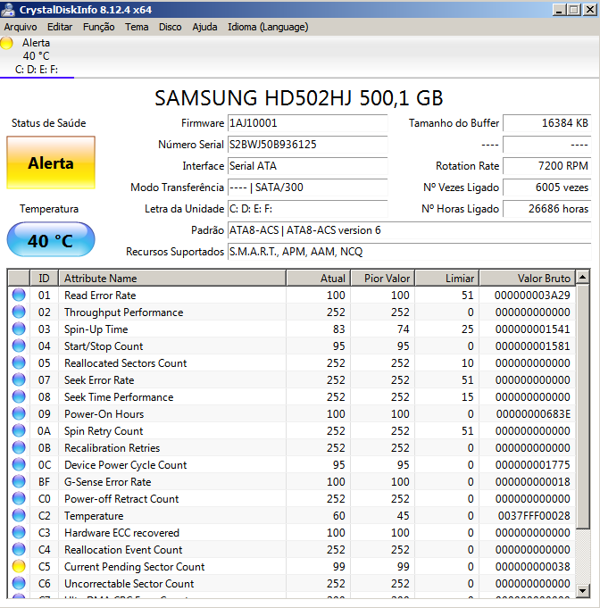Open the Arquivo menu
600x608 pixels.
click(21, 27)
